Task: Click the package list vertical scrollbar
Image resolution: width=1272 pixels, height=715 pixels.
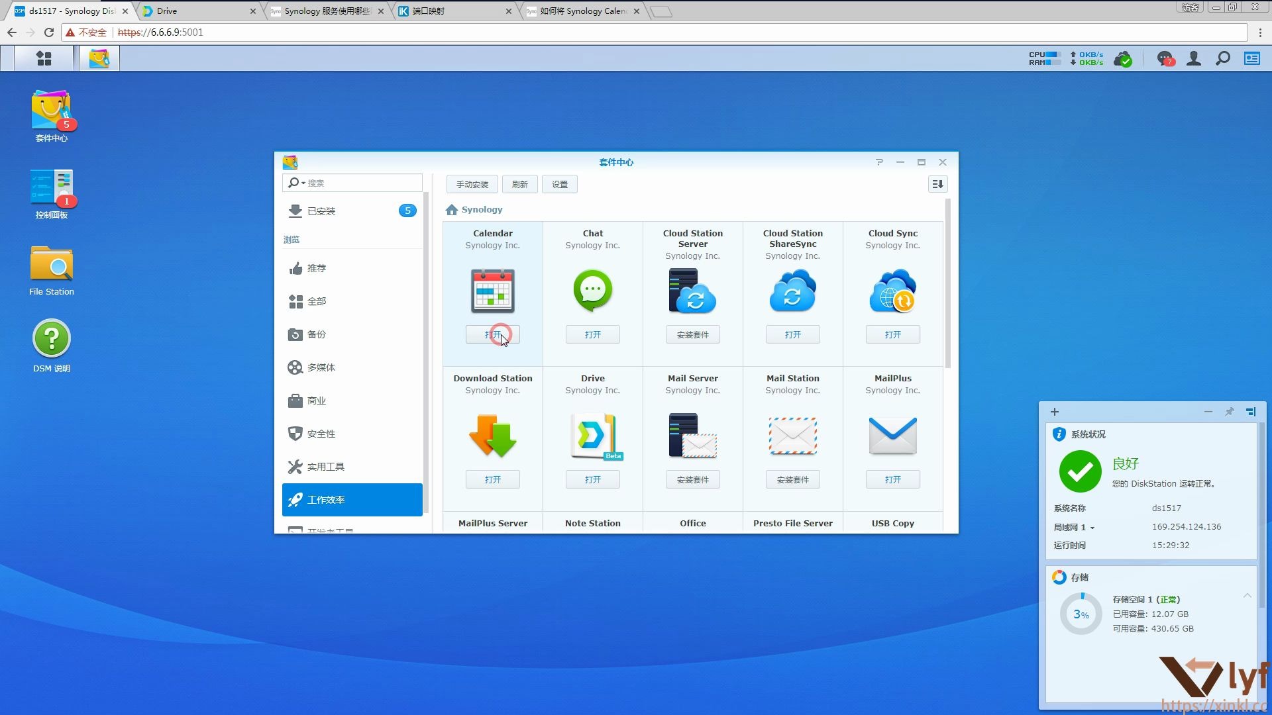Action: point(948,283)
